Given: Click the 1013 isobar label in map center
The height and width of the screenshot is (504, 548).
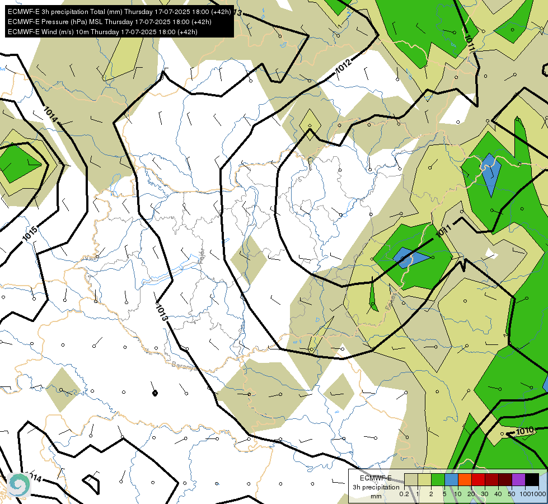Looking at the screenshot, I should click(x=162, y=312).
